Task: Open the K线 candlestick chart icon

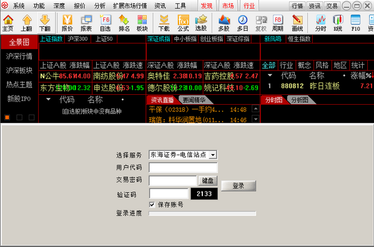Action: click(x=338, y=23)
